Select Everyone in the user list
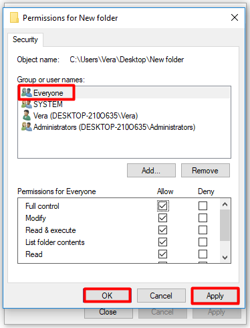 [x=124, y=92]
